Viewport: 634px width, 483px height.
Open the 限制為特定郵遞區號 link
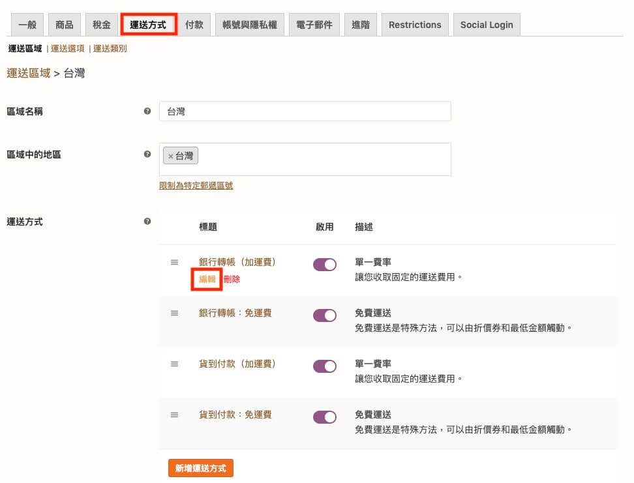(196, 186)
